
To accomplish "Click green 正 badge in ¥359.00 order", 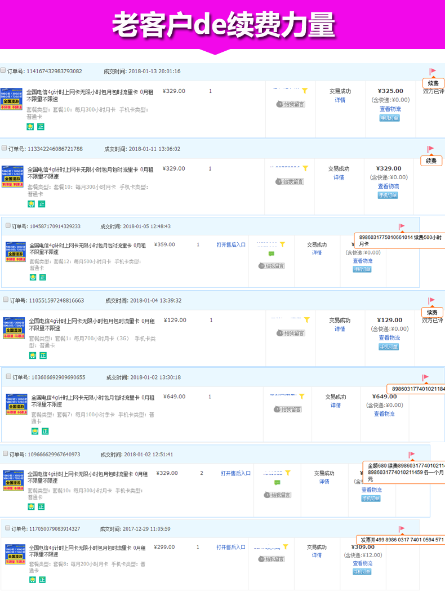I will 43,277.
